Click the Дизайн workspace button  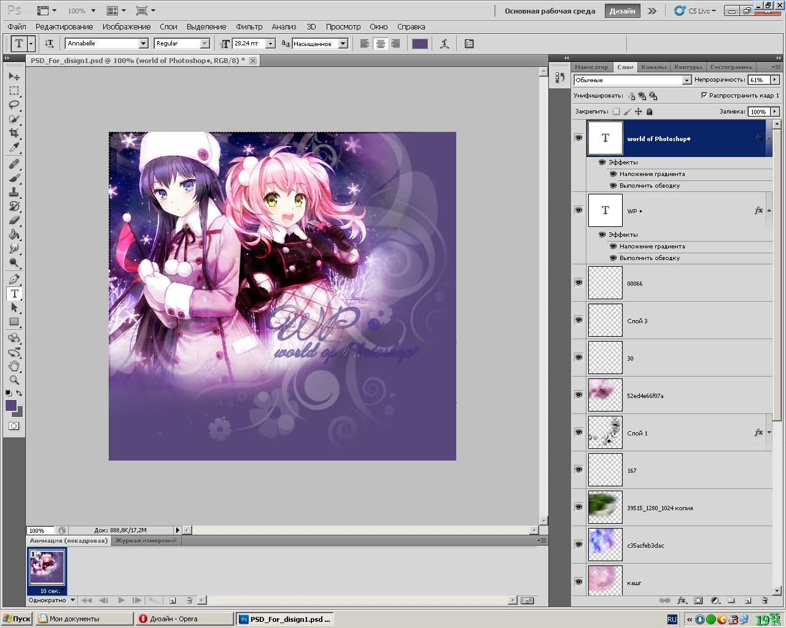pos(622,10)
